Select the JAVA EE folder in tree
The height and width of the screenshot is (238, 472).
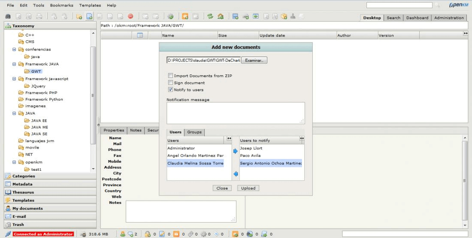click(x=39, y=120)
